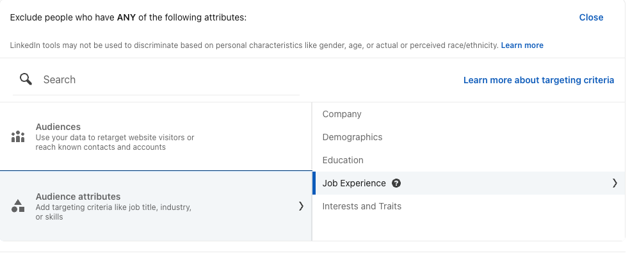Type in the Search targeting field
The image size is (630, 258).
(x=166, y=79)
